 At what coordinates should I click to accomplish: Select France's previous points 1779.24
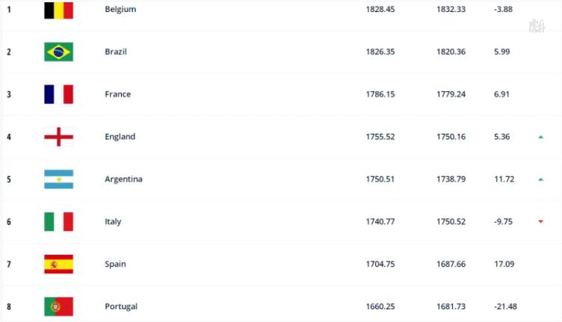click(451, 94)
